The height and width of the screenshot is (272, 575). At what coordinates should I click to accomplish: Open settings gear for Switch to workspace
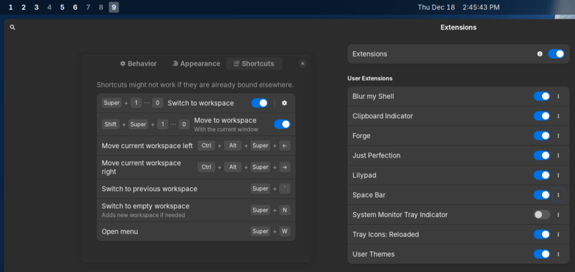click(x=284, y=103)
